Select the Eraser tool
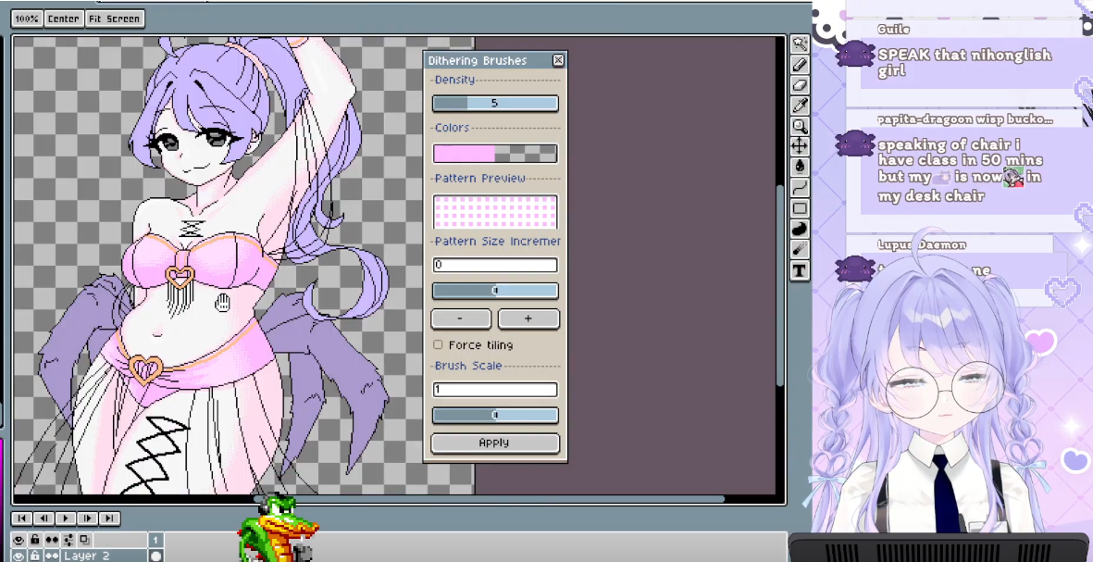 click(x=800, y=85)
